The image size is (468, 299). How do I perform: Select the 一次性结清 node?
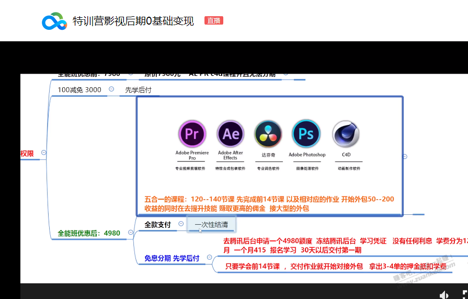point(211,224)
